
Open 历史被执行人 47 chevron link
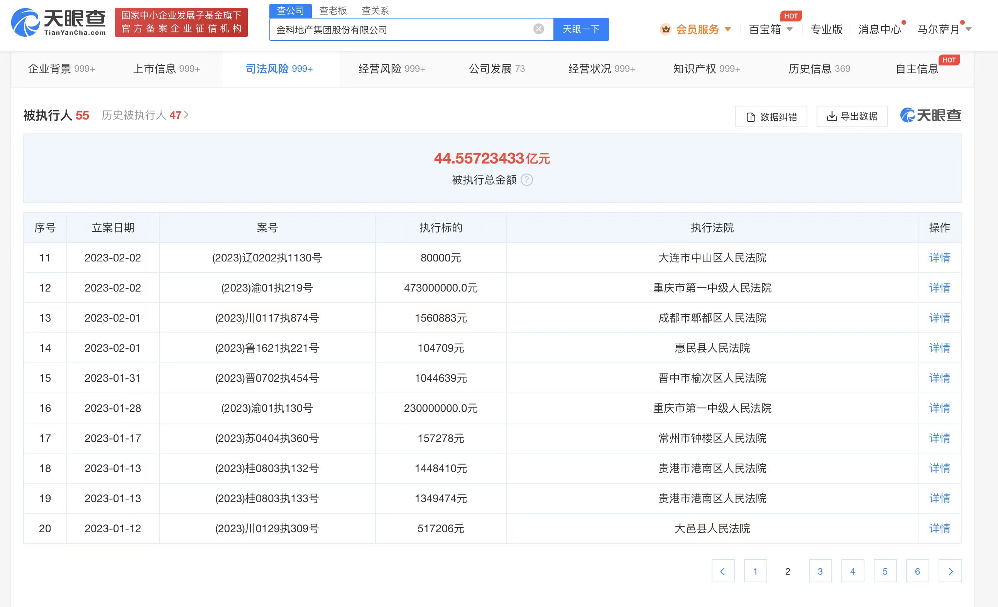click(x=145, y=115)
